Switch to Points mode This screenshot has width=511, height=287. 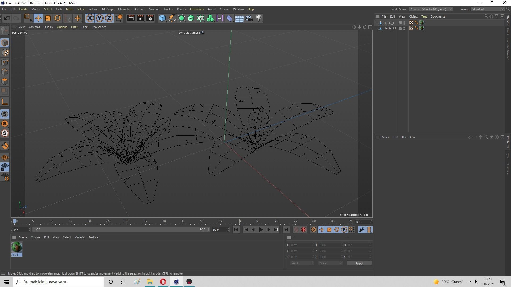pos(5,62)
